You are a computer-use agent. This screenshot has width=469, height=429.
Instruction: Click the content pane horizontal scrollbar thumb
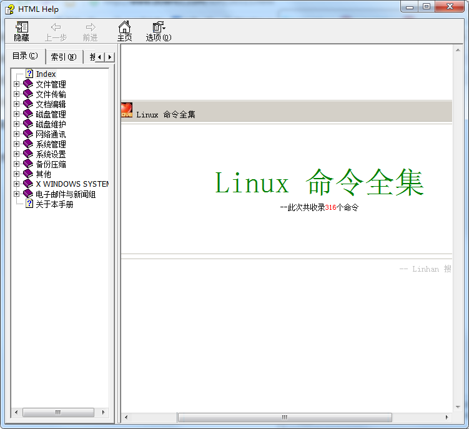pyautogui.click(x=284, y=417)
